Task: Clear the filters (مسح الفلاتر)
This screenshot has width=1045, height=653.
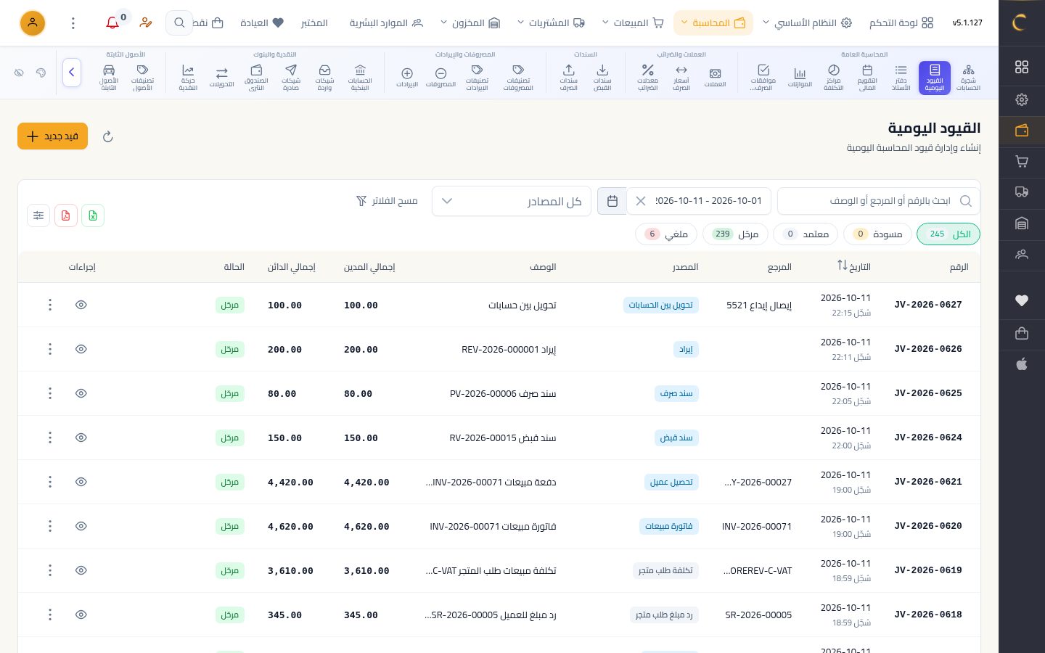Action: (x=388, y=201)
